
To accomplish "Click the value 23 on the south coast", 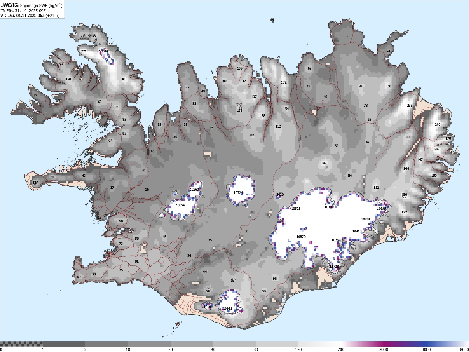I will (x=304, y=289).
